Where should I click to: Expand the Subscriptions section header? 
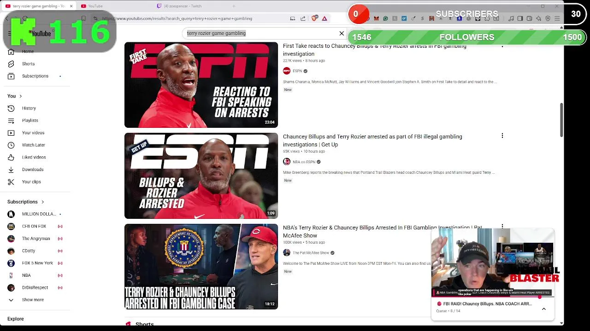point(26,202)
